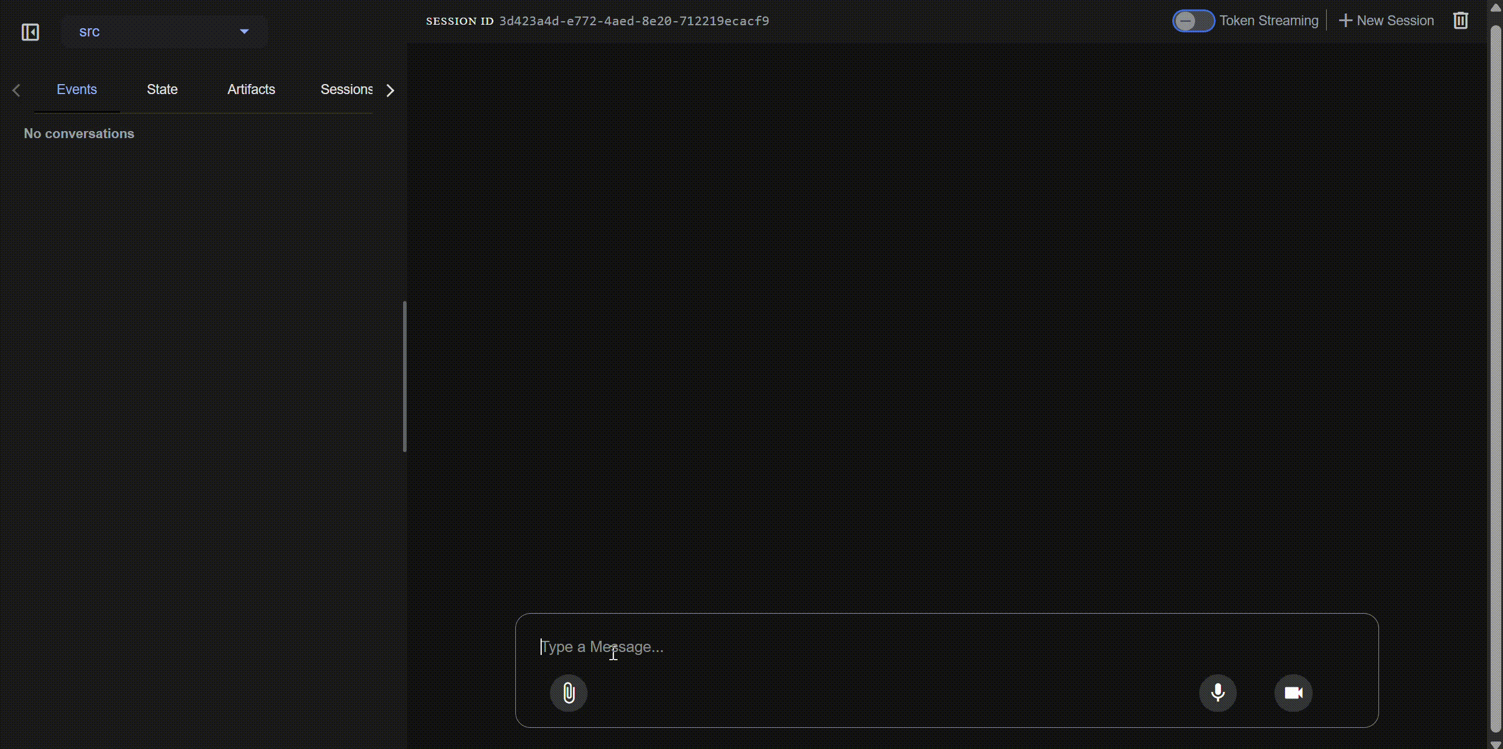Enable Token Streaming
Screen dimensions: 1503x749
[1193, 21]
